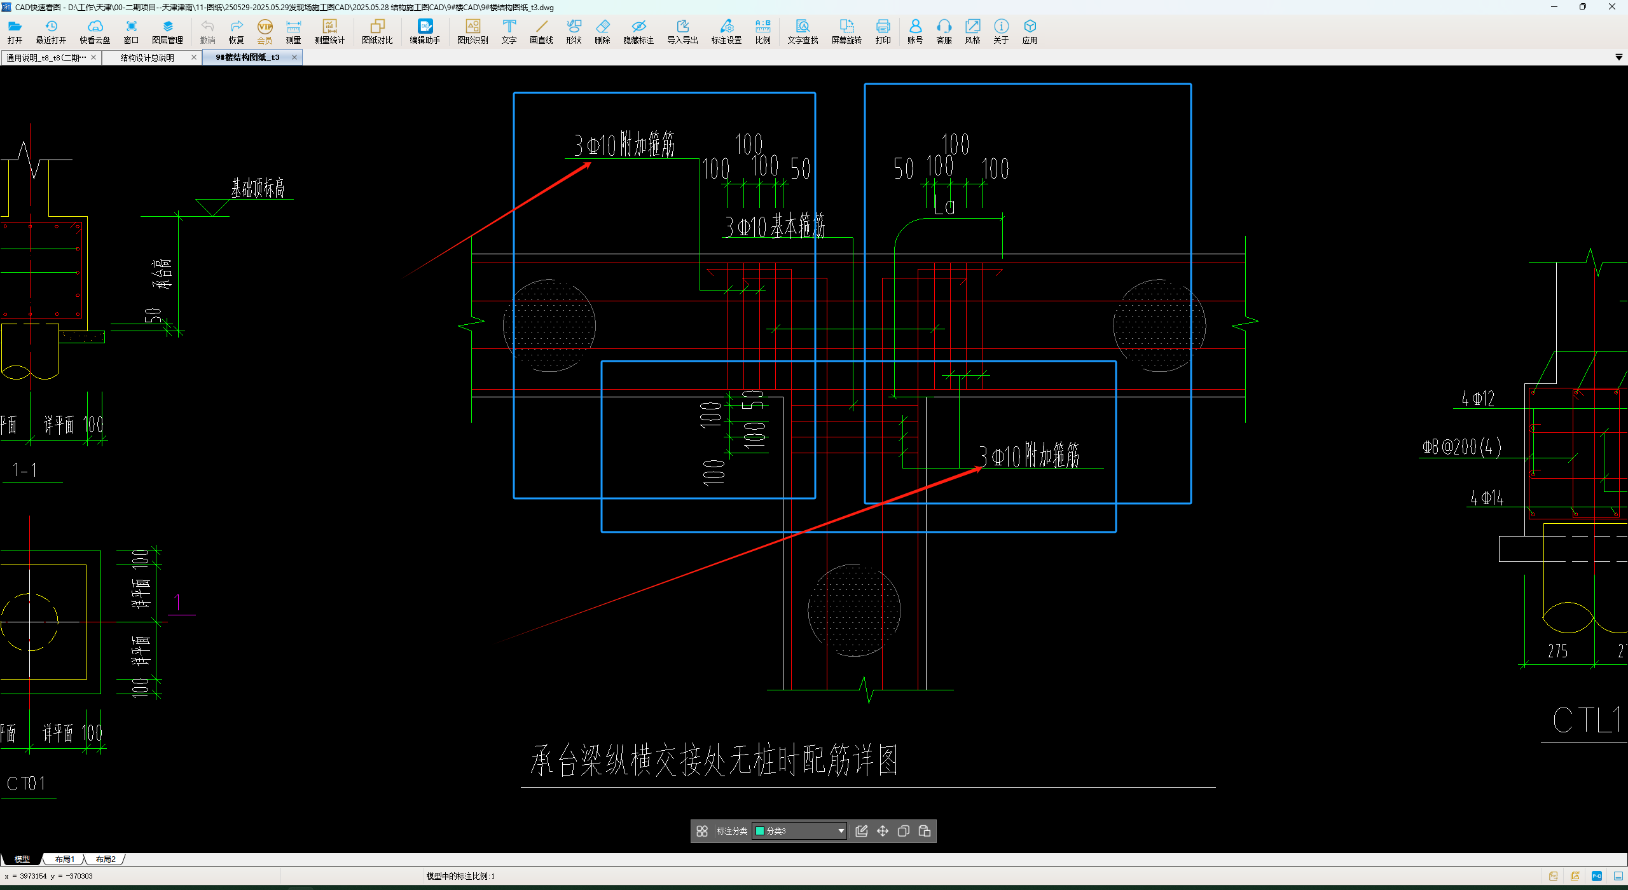Click the 基础顶标高 annotation text
This screenshot has width=1628, height=890.
(x=258, y=188)
